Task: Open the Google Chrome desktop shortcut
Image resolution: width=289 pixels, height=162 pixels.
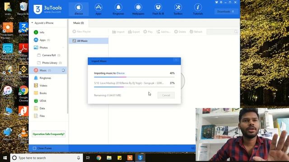Action: click(x=23, y=94)
